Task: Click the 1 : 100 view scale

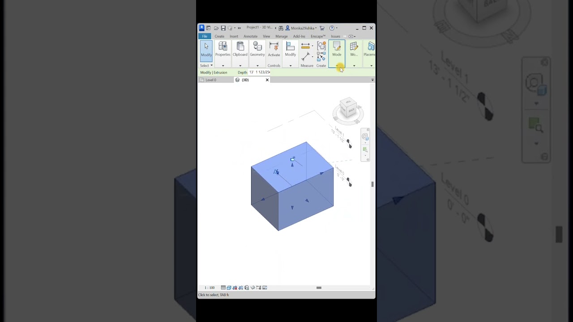Action: pyautogui.click(x=210, y=288)
